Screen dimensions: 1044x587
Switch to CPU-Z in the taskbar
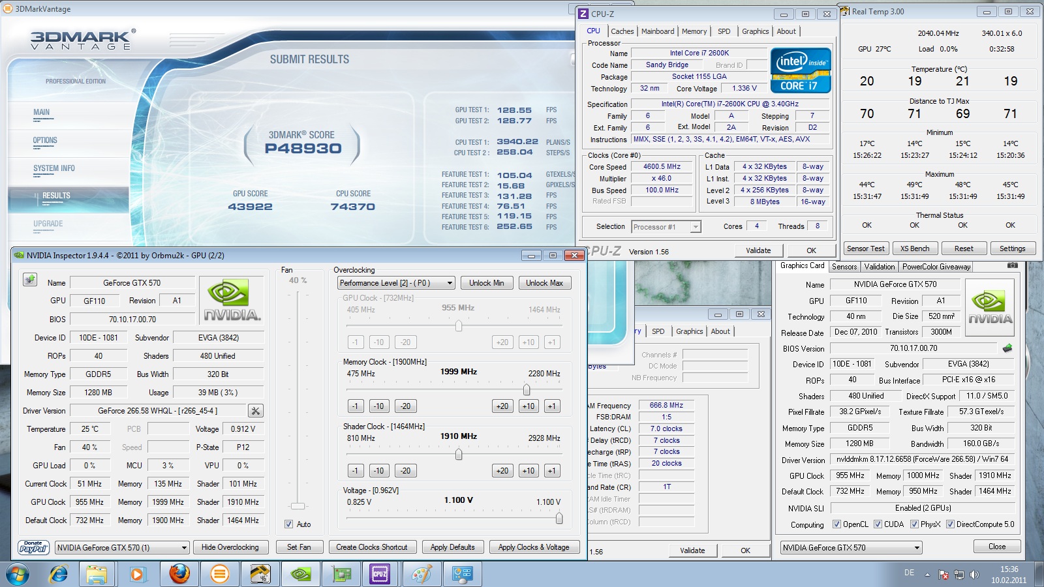[380, 574]
